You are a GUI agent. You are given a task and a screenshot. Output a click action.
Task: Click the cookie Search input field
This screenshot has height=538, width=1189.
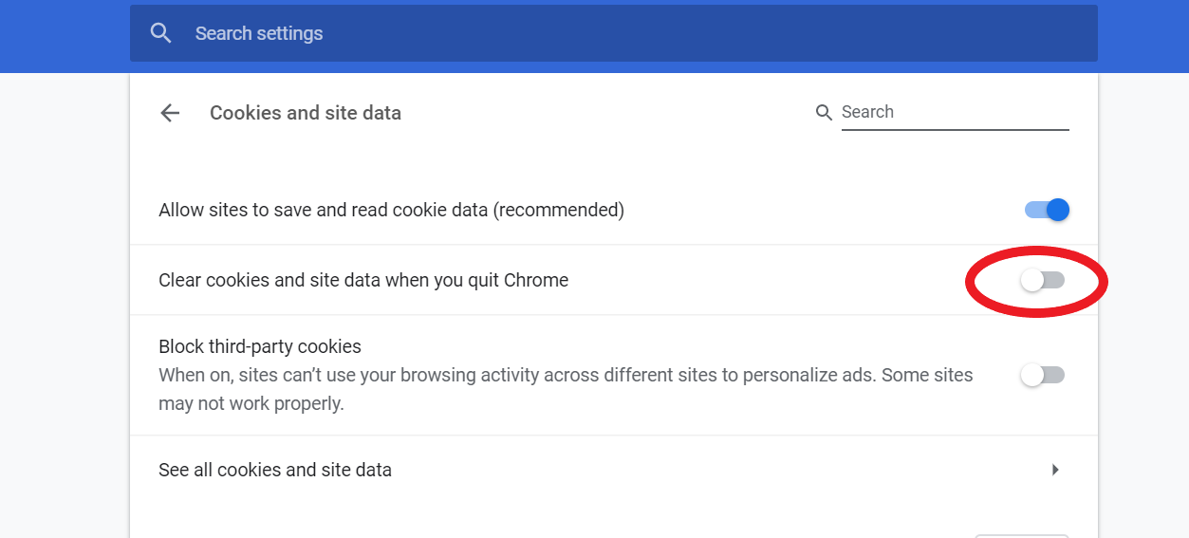coord(954,112)
